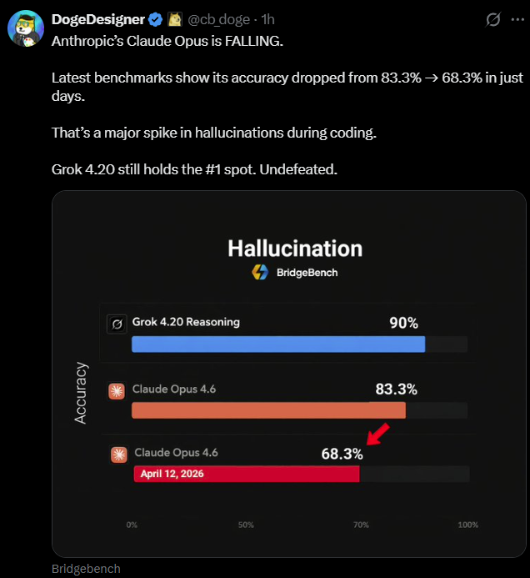The width and height of the screenshot is (530, 578).
Task: Click the first Claude Opus 4.6 logo
Action: pos(117,391)
